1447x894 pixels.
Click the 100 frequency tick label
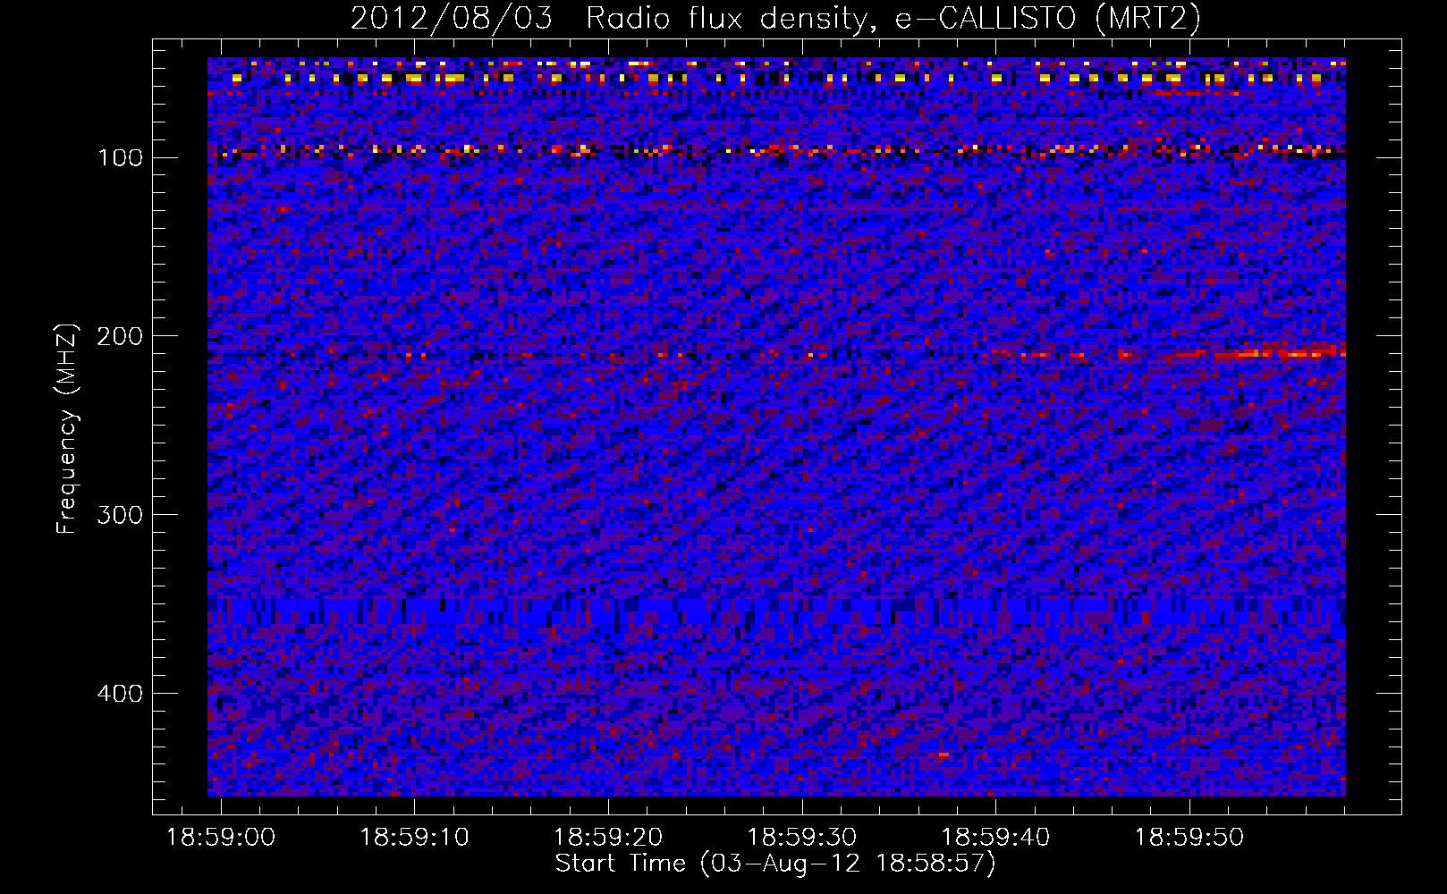click(120, 158)
